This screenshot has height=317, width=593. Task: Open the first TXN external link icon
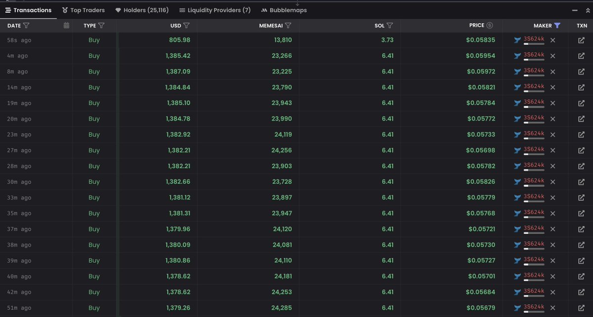[582, 40]
